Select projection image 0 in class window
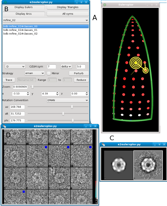Image resolution: width=167 pixels, height=206 pixels. point(118,165)
